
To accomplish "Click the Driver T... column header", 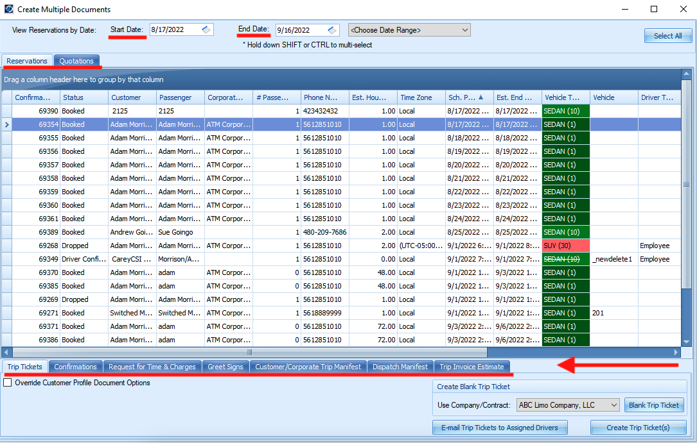I will point(658,97).
